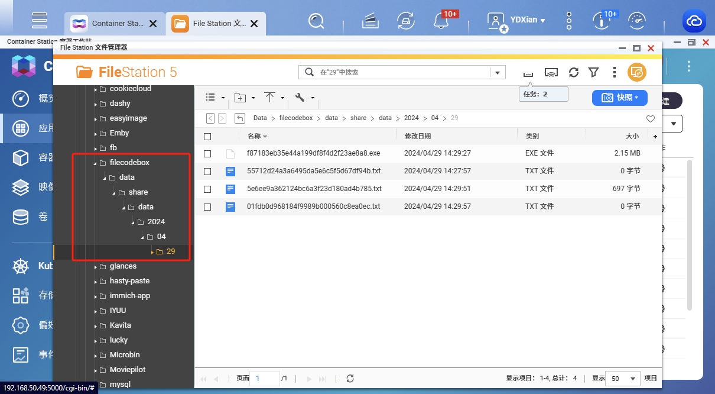Open the desktop search magnifier icon

click(x=316, y=21)
